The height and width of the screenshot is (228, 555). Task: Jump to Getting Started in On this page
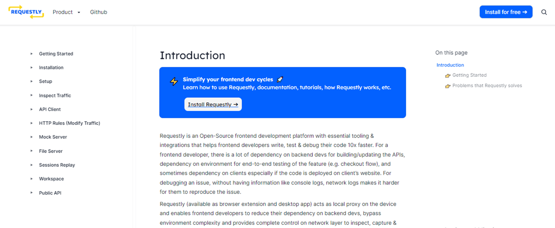click(469, 75)
